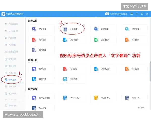
Task: Open 转语音工具 in the sidebar
Action: tap(11, 52)
